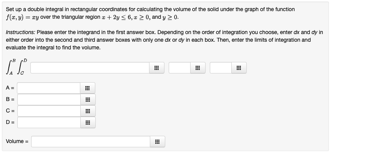This screenshot has width=385, height=158.
Task: Click the Volume answer input field
Action: [x=91, y=142]
